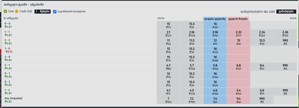Image resolution: width=299 pixels, height=108 pixels.
Task: Select back odds 16 for score 0 - 0
Action: [x=215, y=25]
